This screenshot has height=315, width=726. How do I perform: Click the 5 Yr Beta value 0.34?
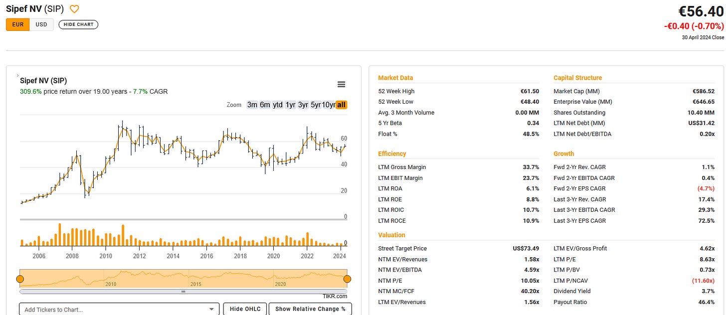pos(533,123)
